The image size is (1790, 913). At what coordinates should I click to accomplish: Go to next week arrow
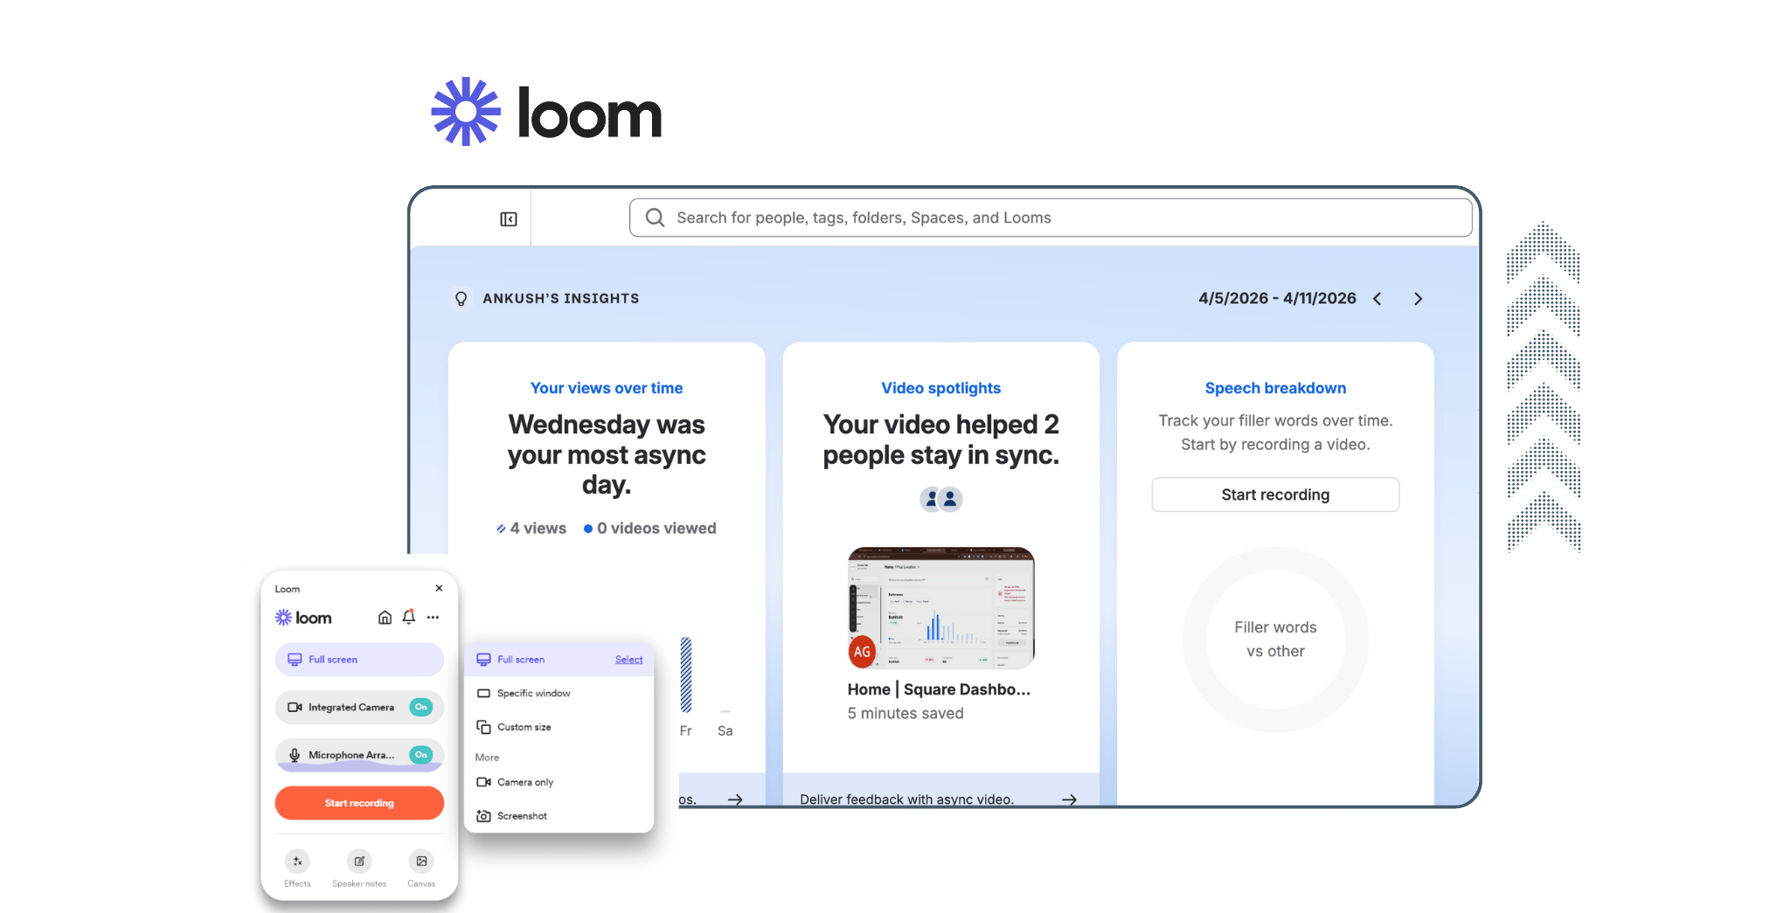pos(1418,299)
